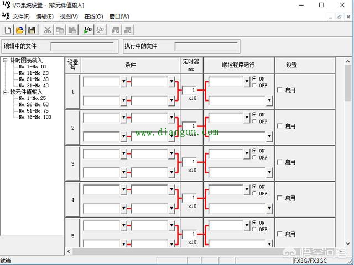354x265 pixels.
Task: Open the first condition dropdown in row 1
Action: 123,82
